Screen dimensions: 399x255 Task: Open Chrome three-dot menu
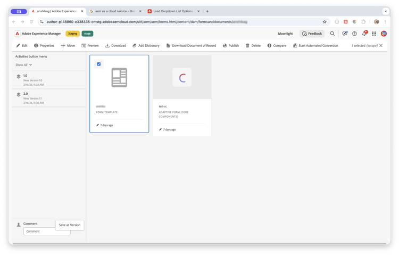point(385,22)
